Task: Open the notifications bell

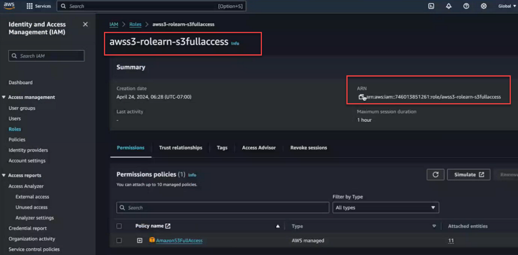Action: 449,6
